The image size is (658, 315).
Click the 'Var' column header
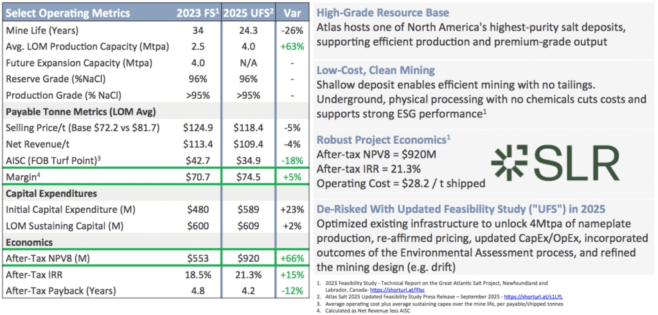pyautogui.click(x=286, y=13)
